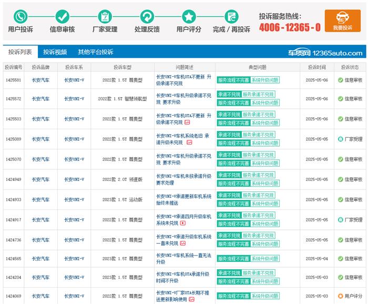Click the 投诉时间 column header
This screenshot has height=304, width=368.
(317, 67)
